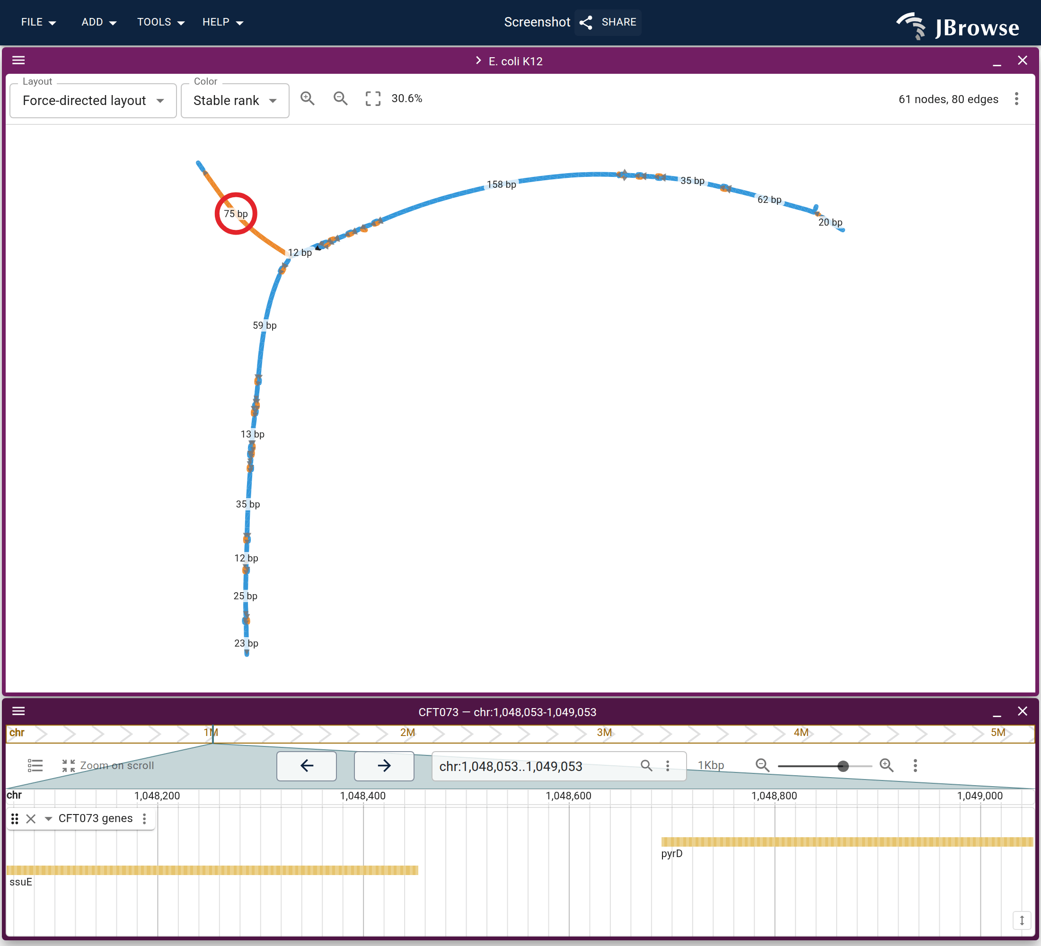Open linear view more options menu

915,765
